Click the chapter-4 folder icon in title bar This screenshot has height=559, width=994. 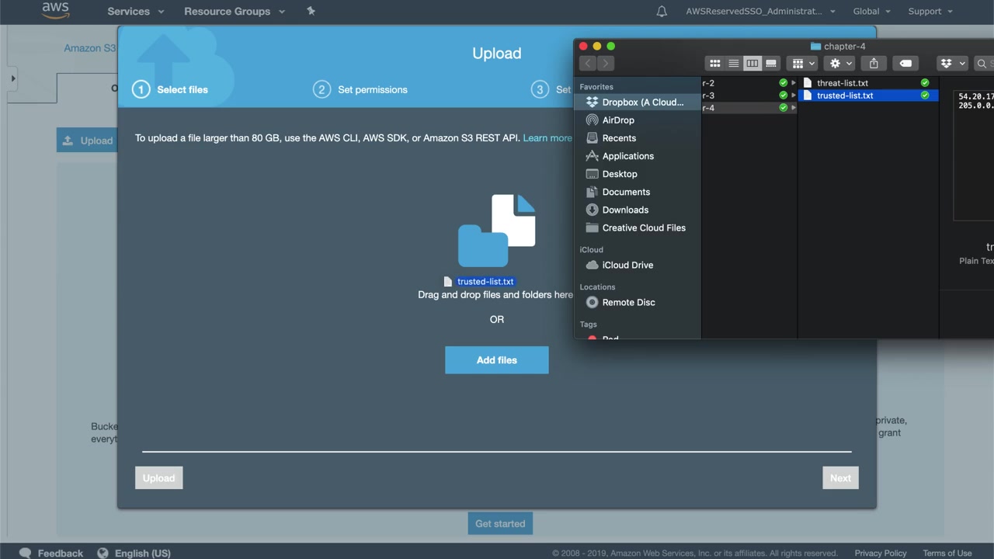(815, 47)
